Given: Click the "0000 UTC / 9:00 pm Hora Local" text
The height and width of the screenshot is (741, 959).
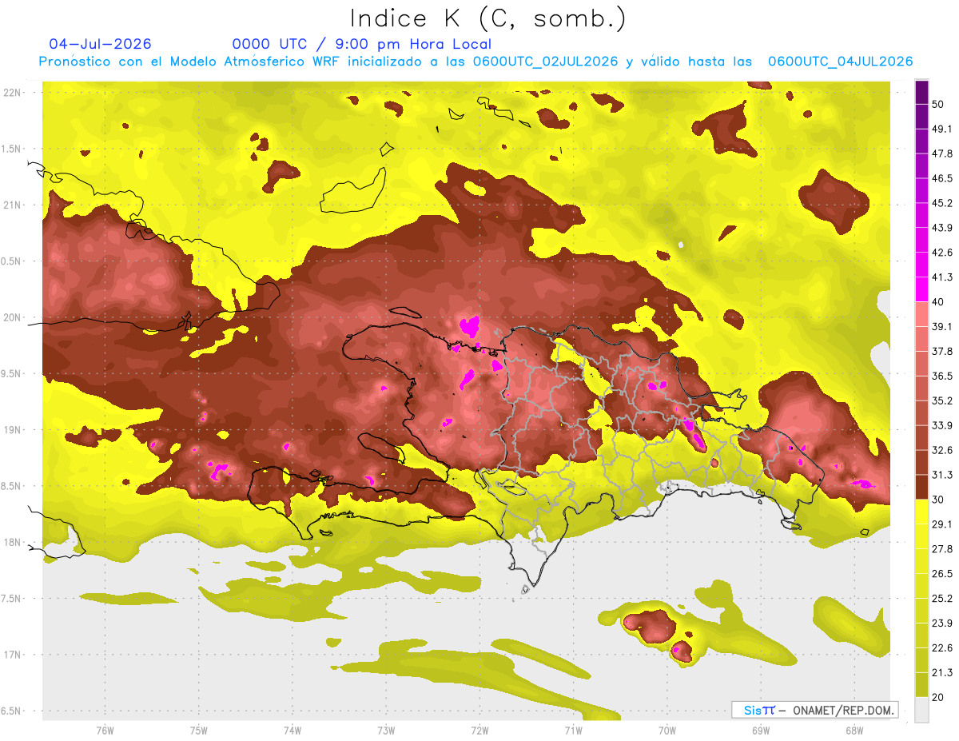Looking at the screenshot, I should pyautogui.click(x=362, y=44).
